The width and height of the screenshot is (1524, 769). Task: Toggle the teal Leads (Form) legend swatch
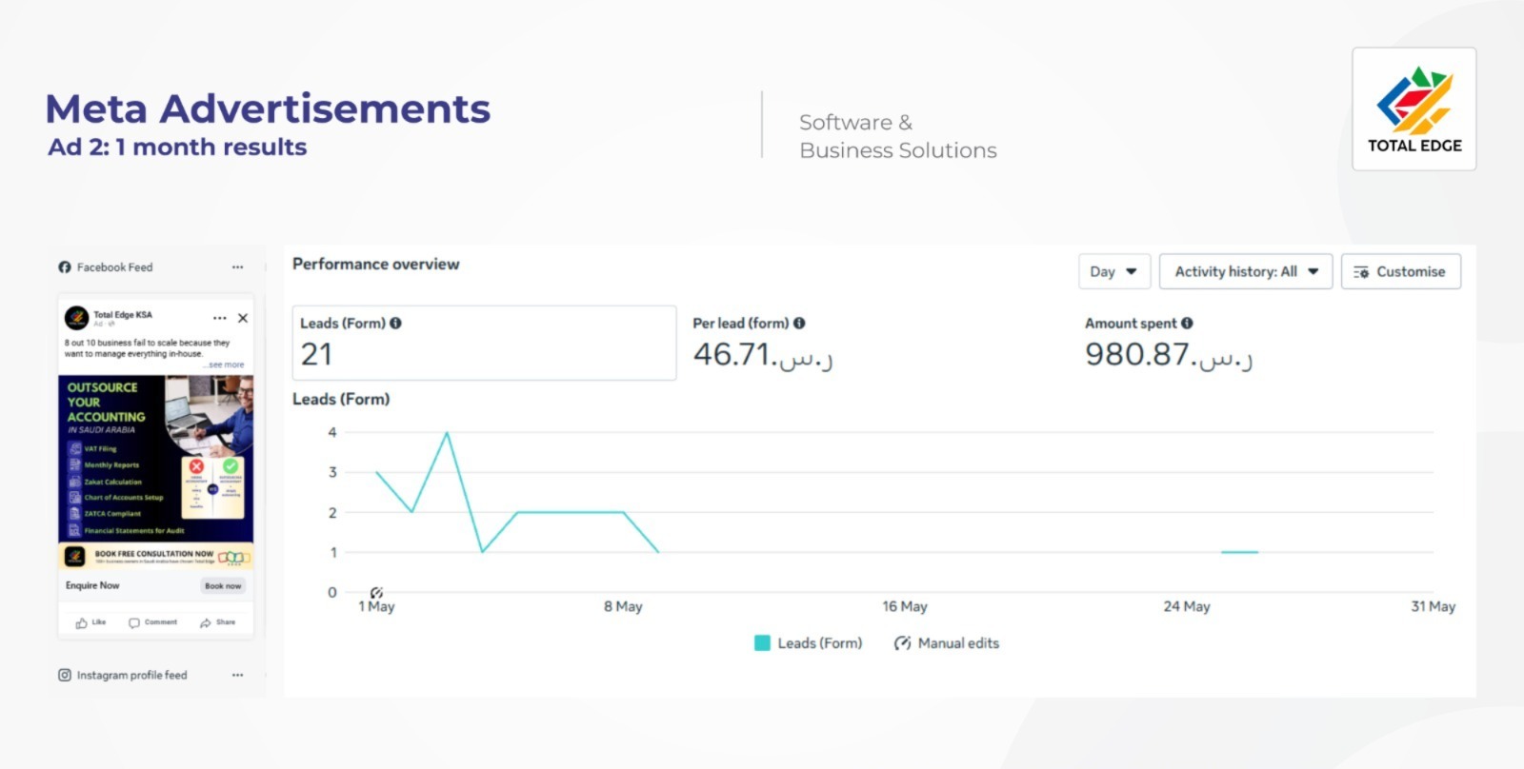click(x=762, y=643)
